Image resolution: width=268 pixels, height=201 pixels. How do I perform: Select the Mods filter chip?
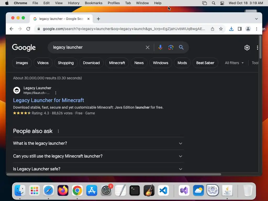[x=182, y=63]
